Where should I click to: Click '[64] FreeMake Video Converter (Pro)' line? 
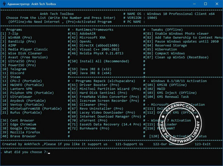(x=104, y=97)
